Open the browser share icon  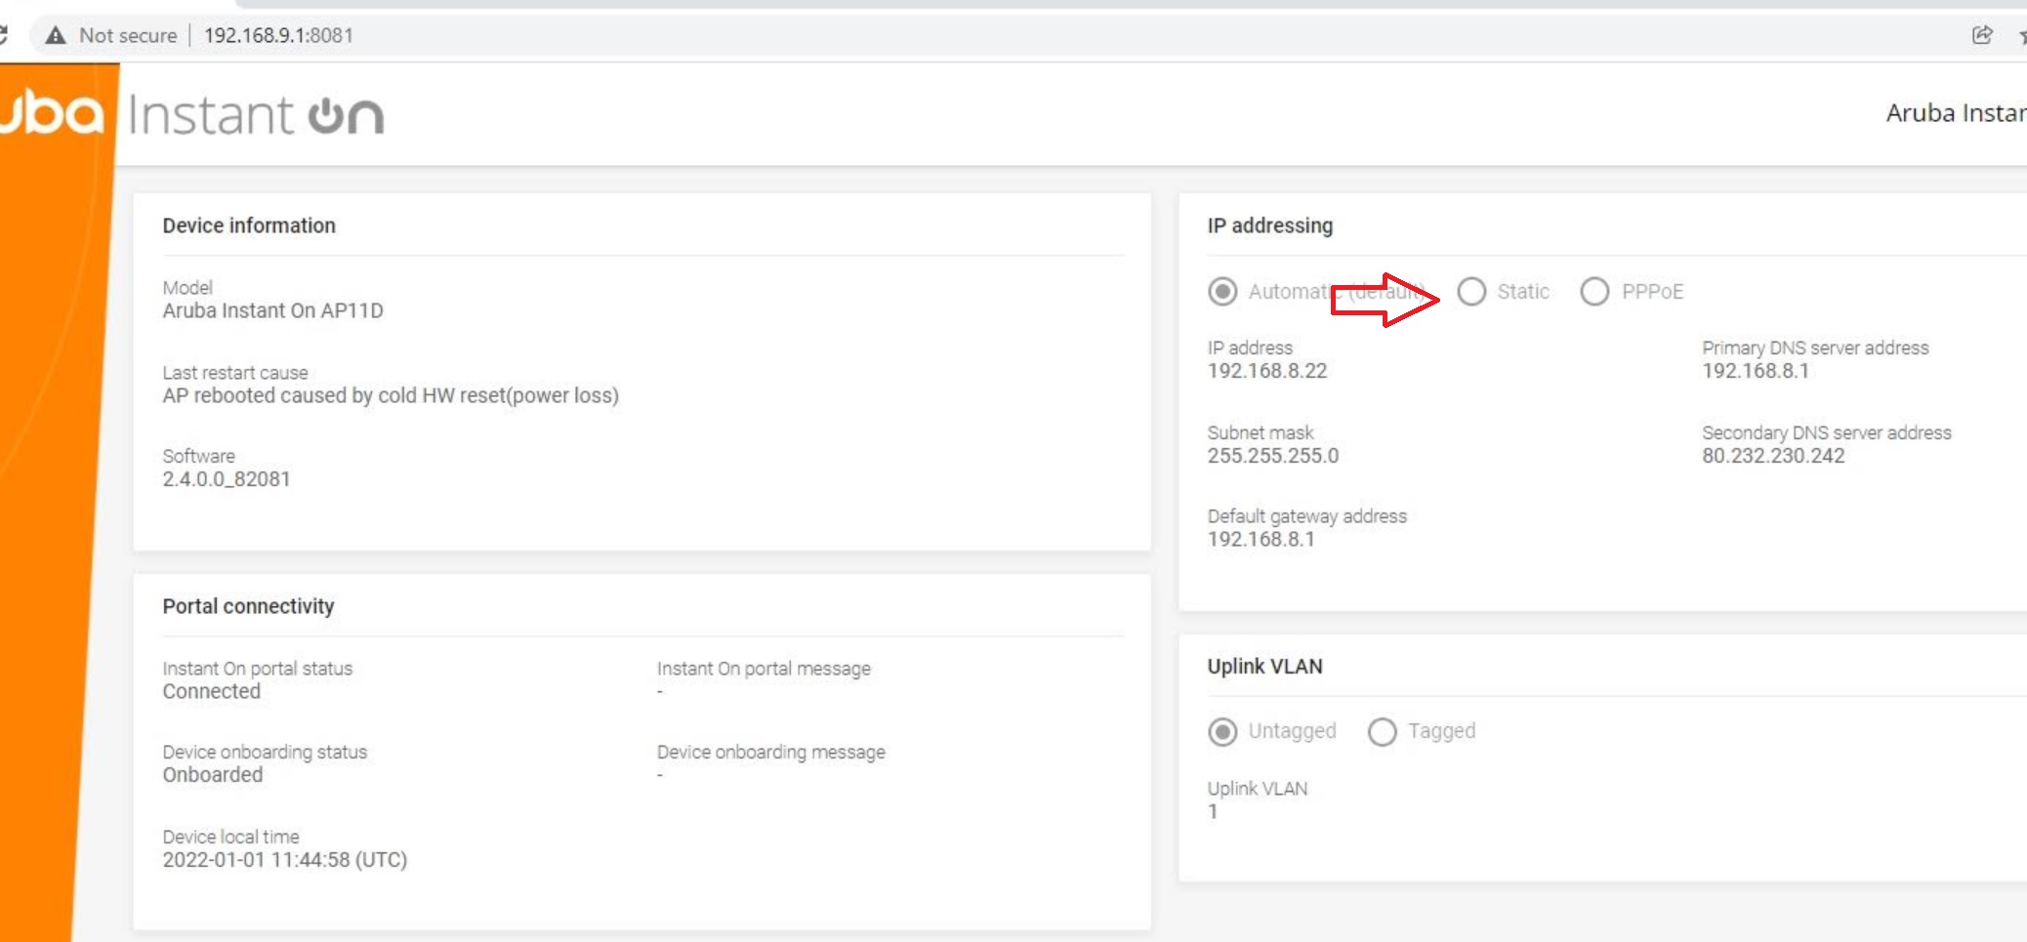pyautogui.click(x=1981, y=35)
